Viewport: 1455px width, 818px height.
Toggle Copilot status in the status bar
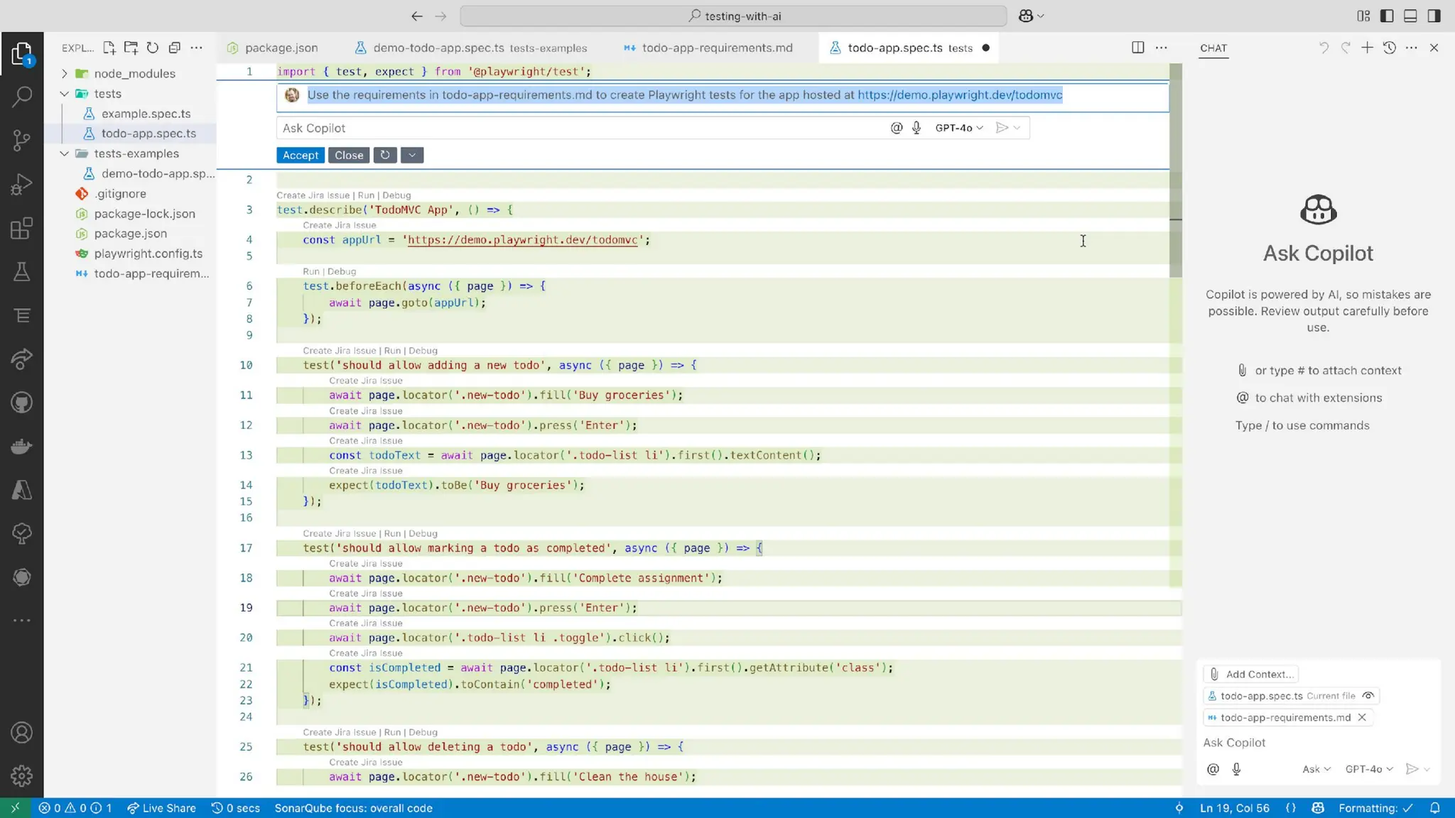pos(1318,808)
